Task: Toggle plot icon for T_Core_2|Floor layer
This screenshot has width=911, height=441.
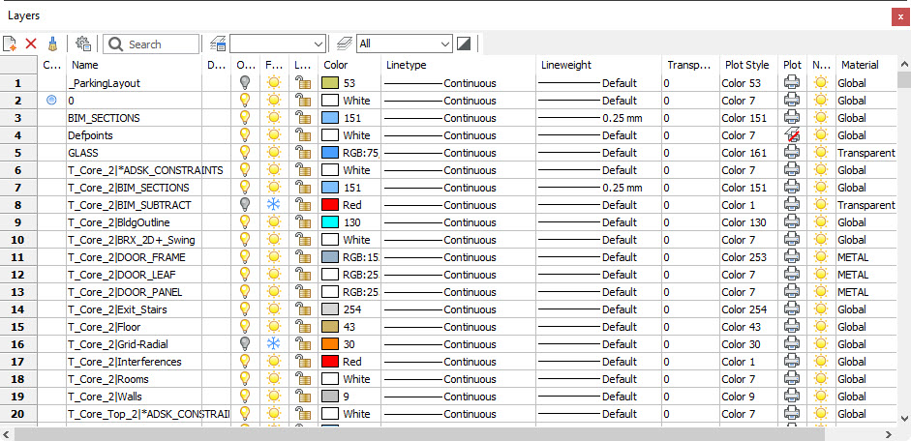Action: click(792, 327)
